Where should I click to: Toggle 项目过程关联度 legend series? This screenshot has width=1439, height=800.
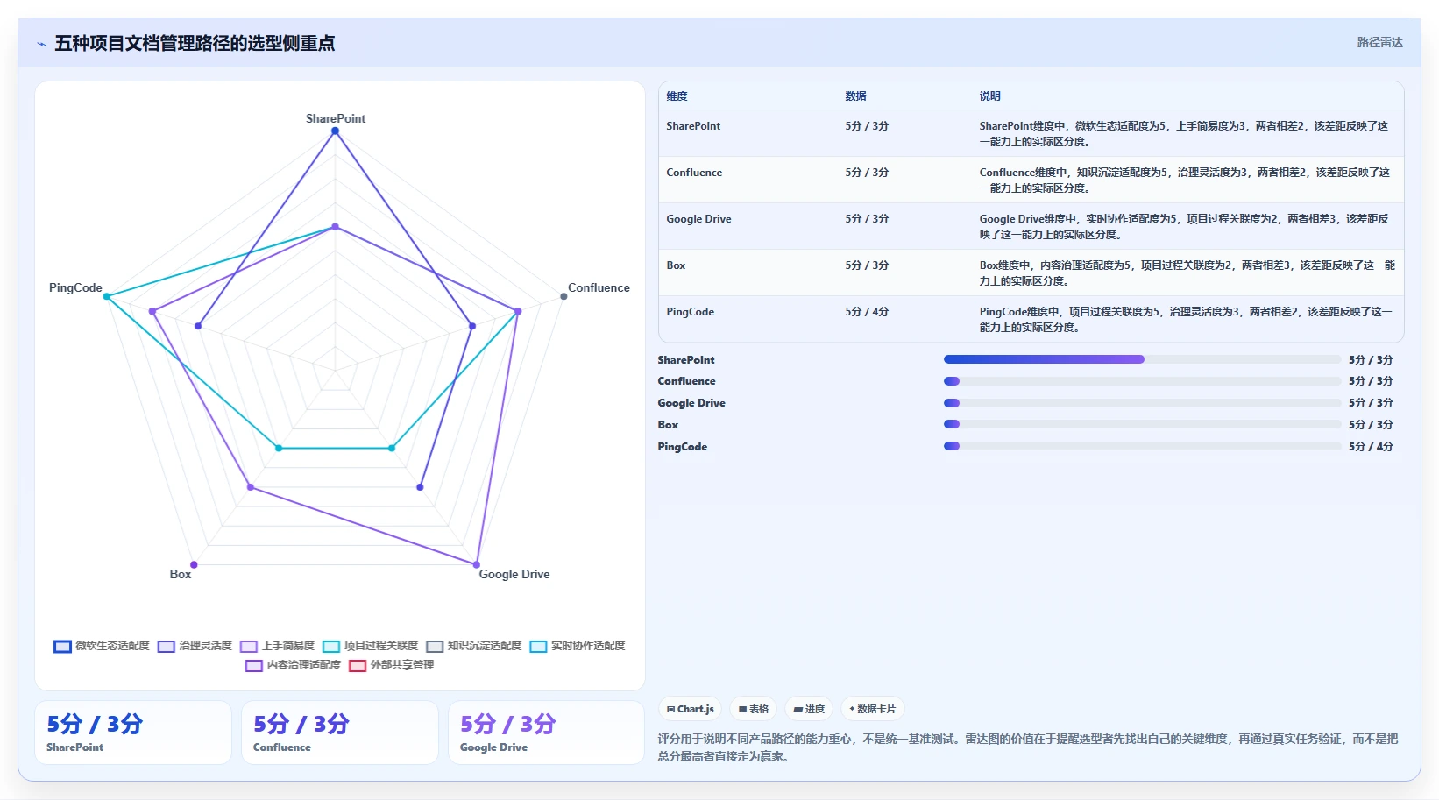coord(370,646)
